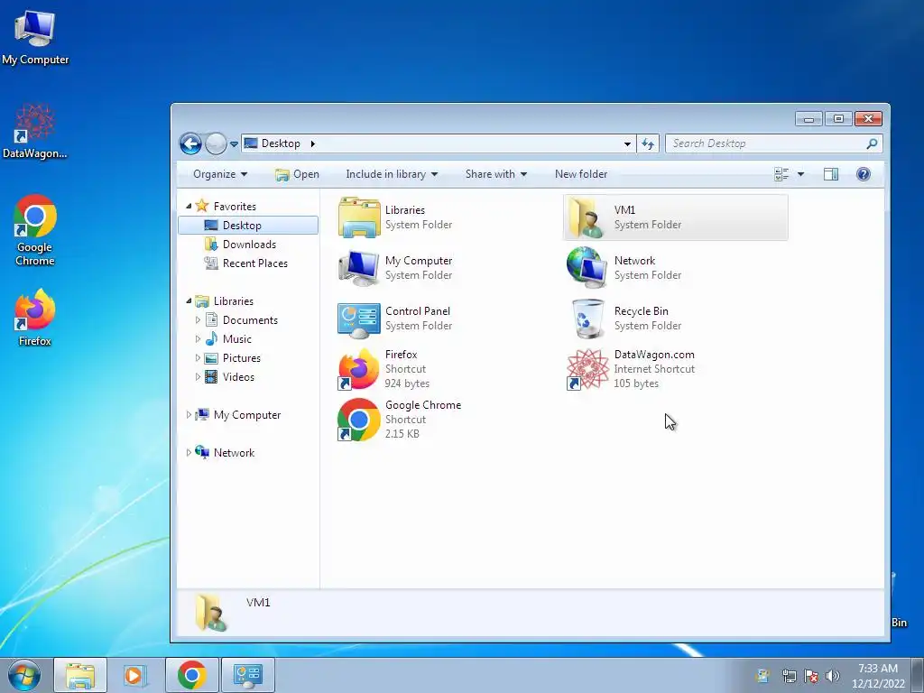Viewport: 924px width, 693px height.
Task: Click the search magnifier icon
Action: click(872, 143)
